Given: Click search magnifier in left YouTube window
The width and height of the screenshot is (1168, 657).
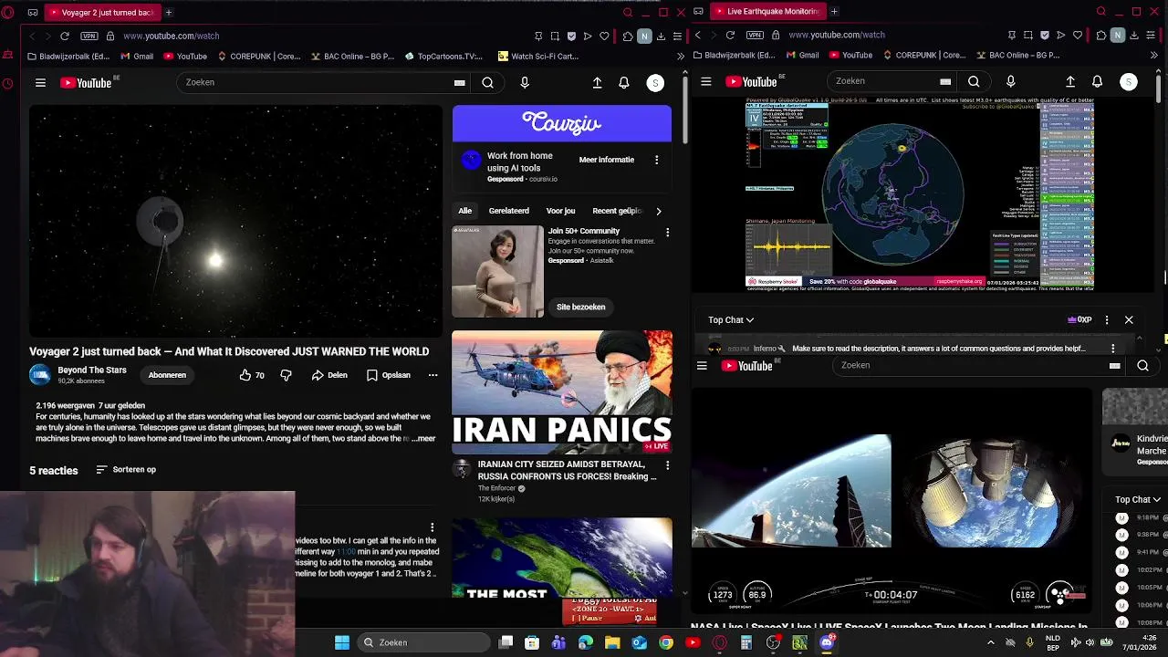Looking at the screenshot, I should click(x=487, y=83).
